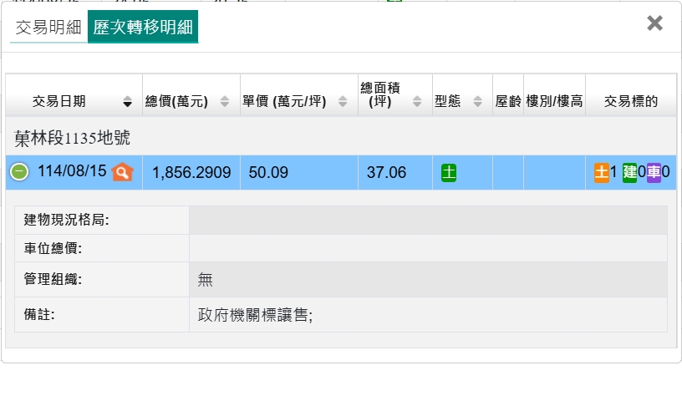This screenshot has height=396, width=682.
Task: Select the 歷次轉移明細 tab
Action: click(x=143, y=28)
